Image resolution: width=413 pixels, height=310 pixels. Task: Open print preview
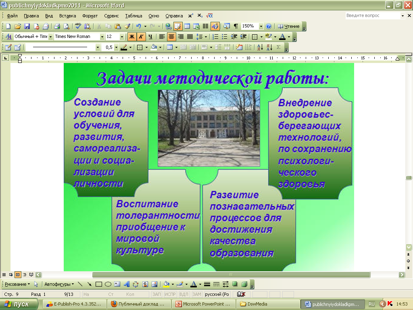(x=67, y=26)
